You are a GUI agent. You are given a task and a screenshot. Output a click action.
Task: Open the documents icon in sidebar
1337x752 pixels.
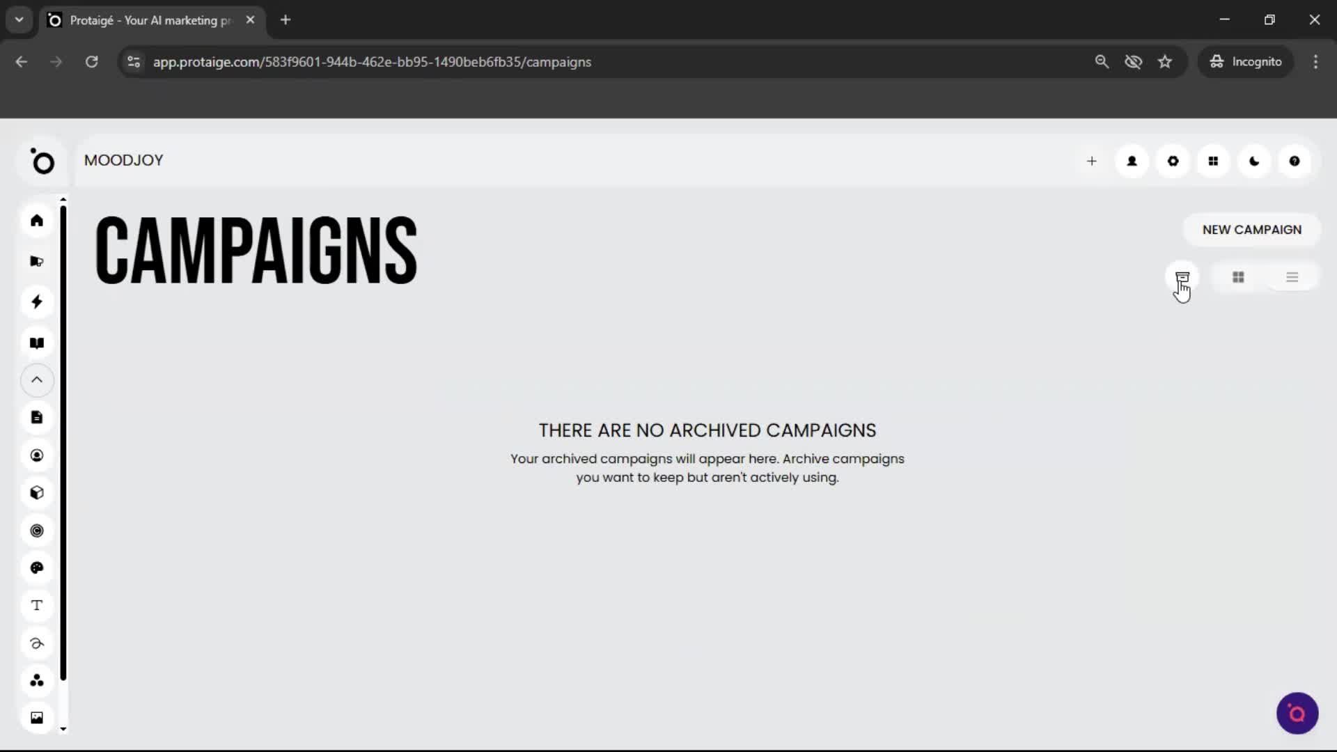pos(37,417)
